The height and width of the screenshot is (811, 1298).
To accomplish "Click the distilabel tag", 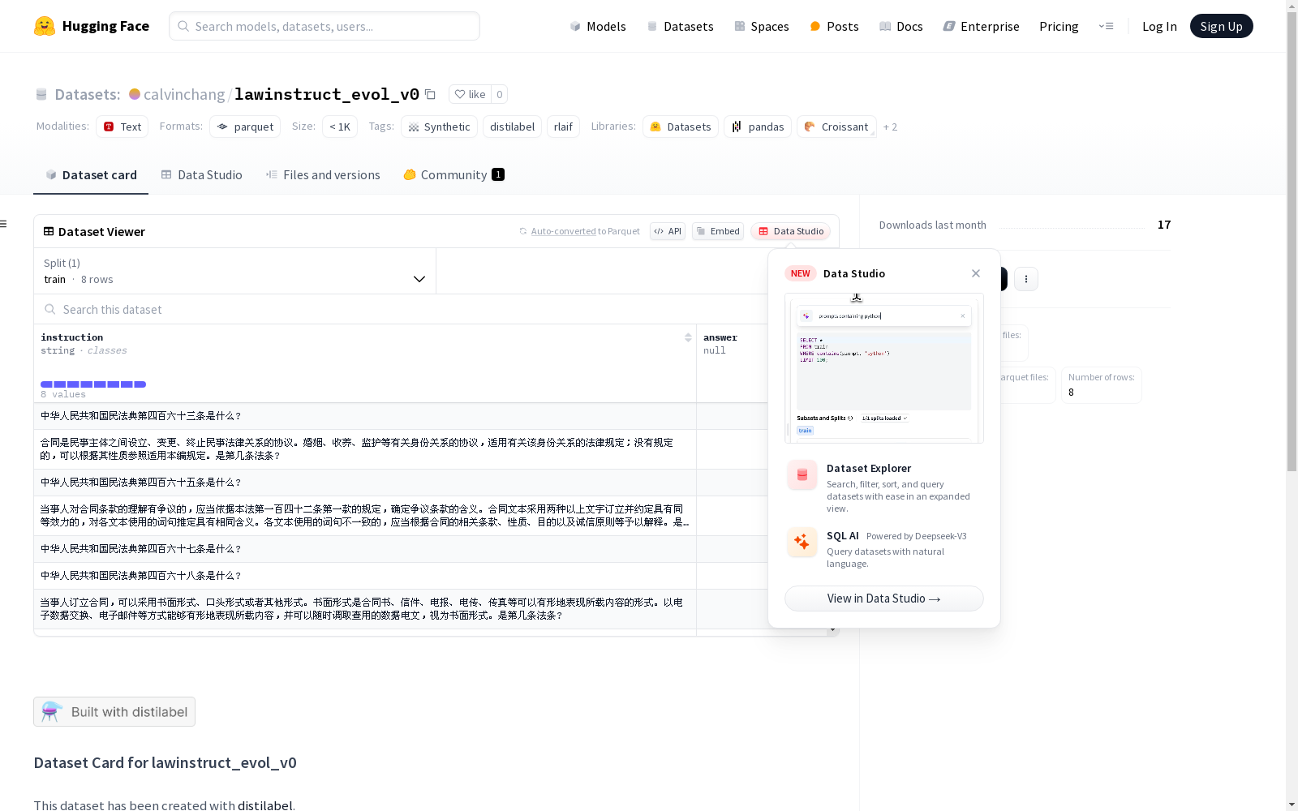I will (x=512, y=127).
